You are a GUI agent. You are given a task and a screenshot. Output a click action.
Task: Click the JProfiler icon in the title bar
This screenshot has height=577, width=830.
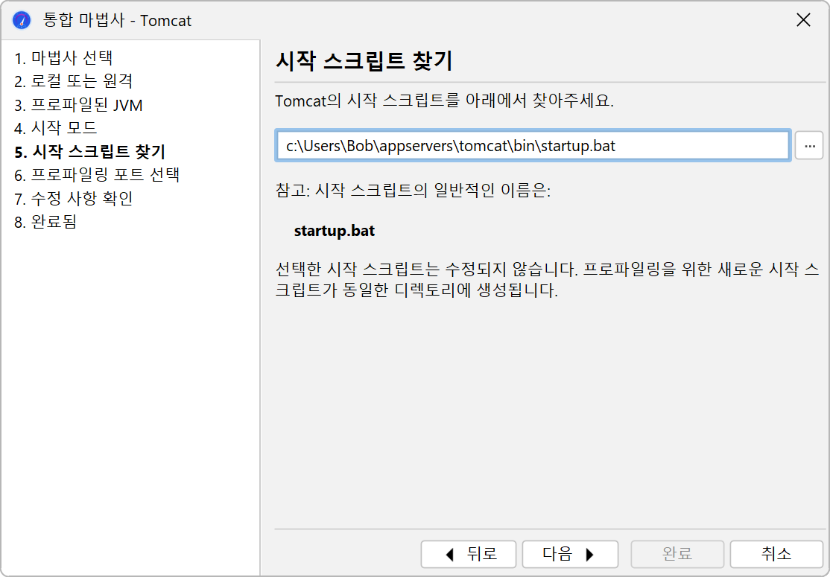[x=22, y=21]
